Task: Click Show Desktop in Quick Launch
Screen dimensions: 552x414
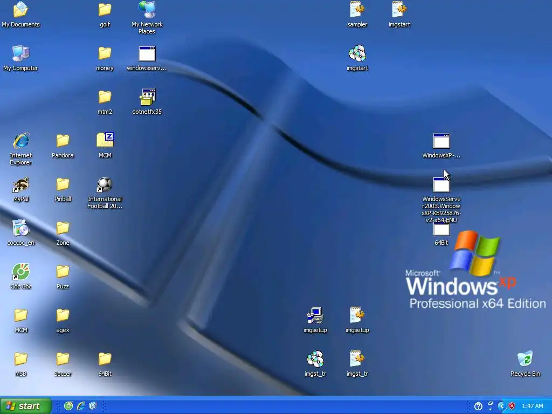Action: click(93, 406)
